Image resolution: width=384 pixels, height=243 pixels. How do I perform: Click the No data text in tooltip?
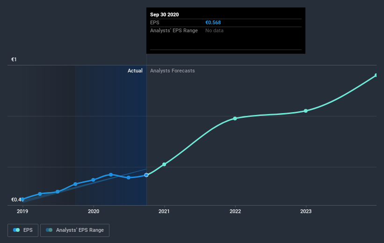214,30
